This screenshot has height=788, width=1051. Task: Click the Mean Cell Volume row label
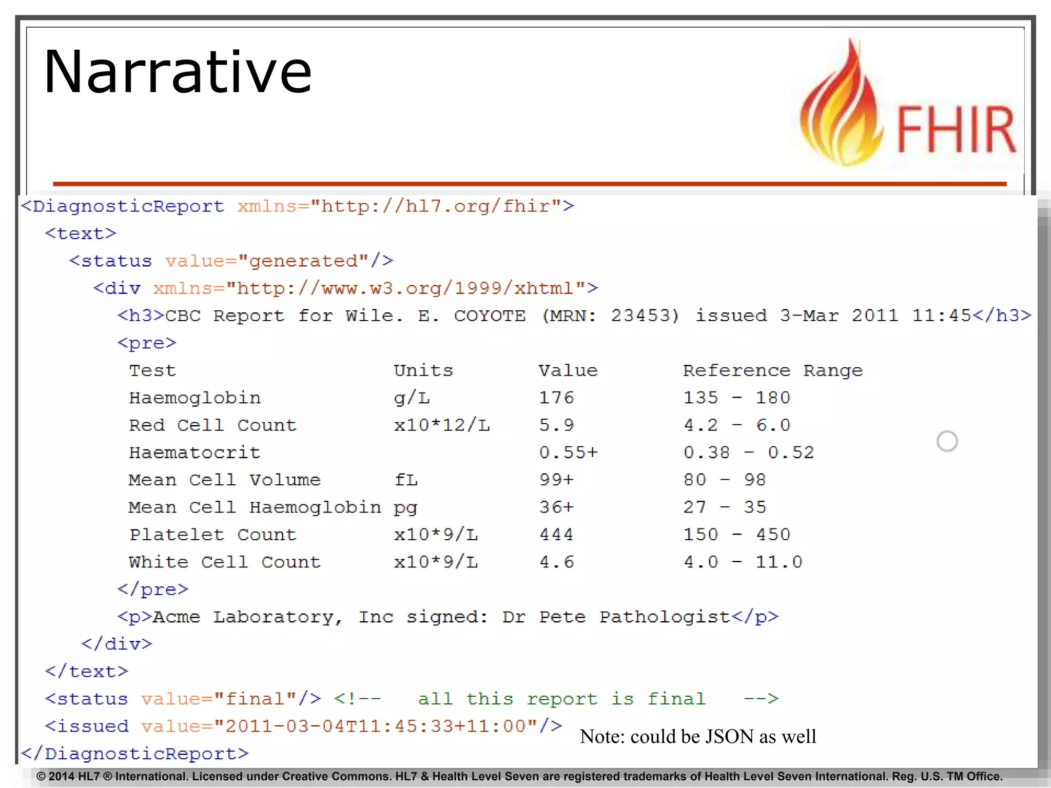pos(224,480)
